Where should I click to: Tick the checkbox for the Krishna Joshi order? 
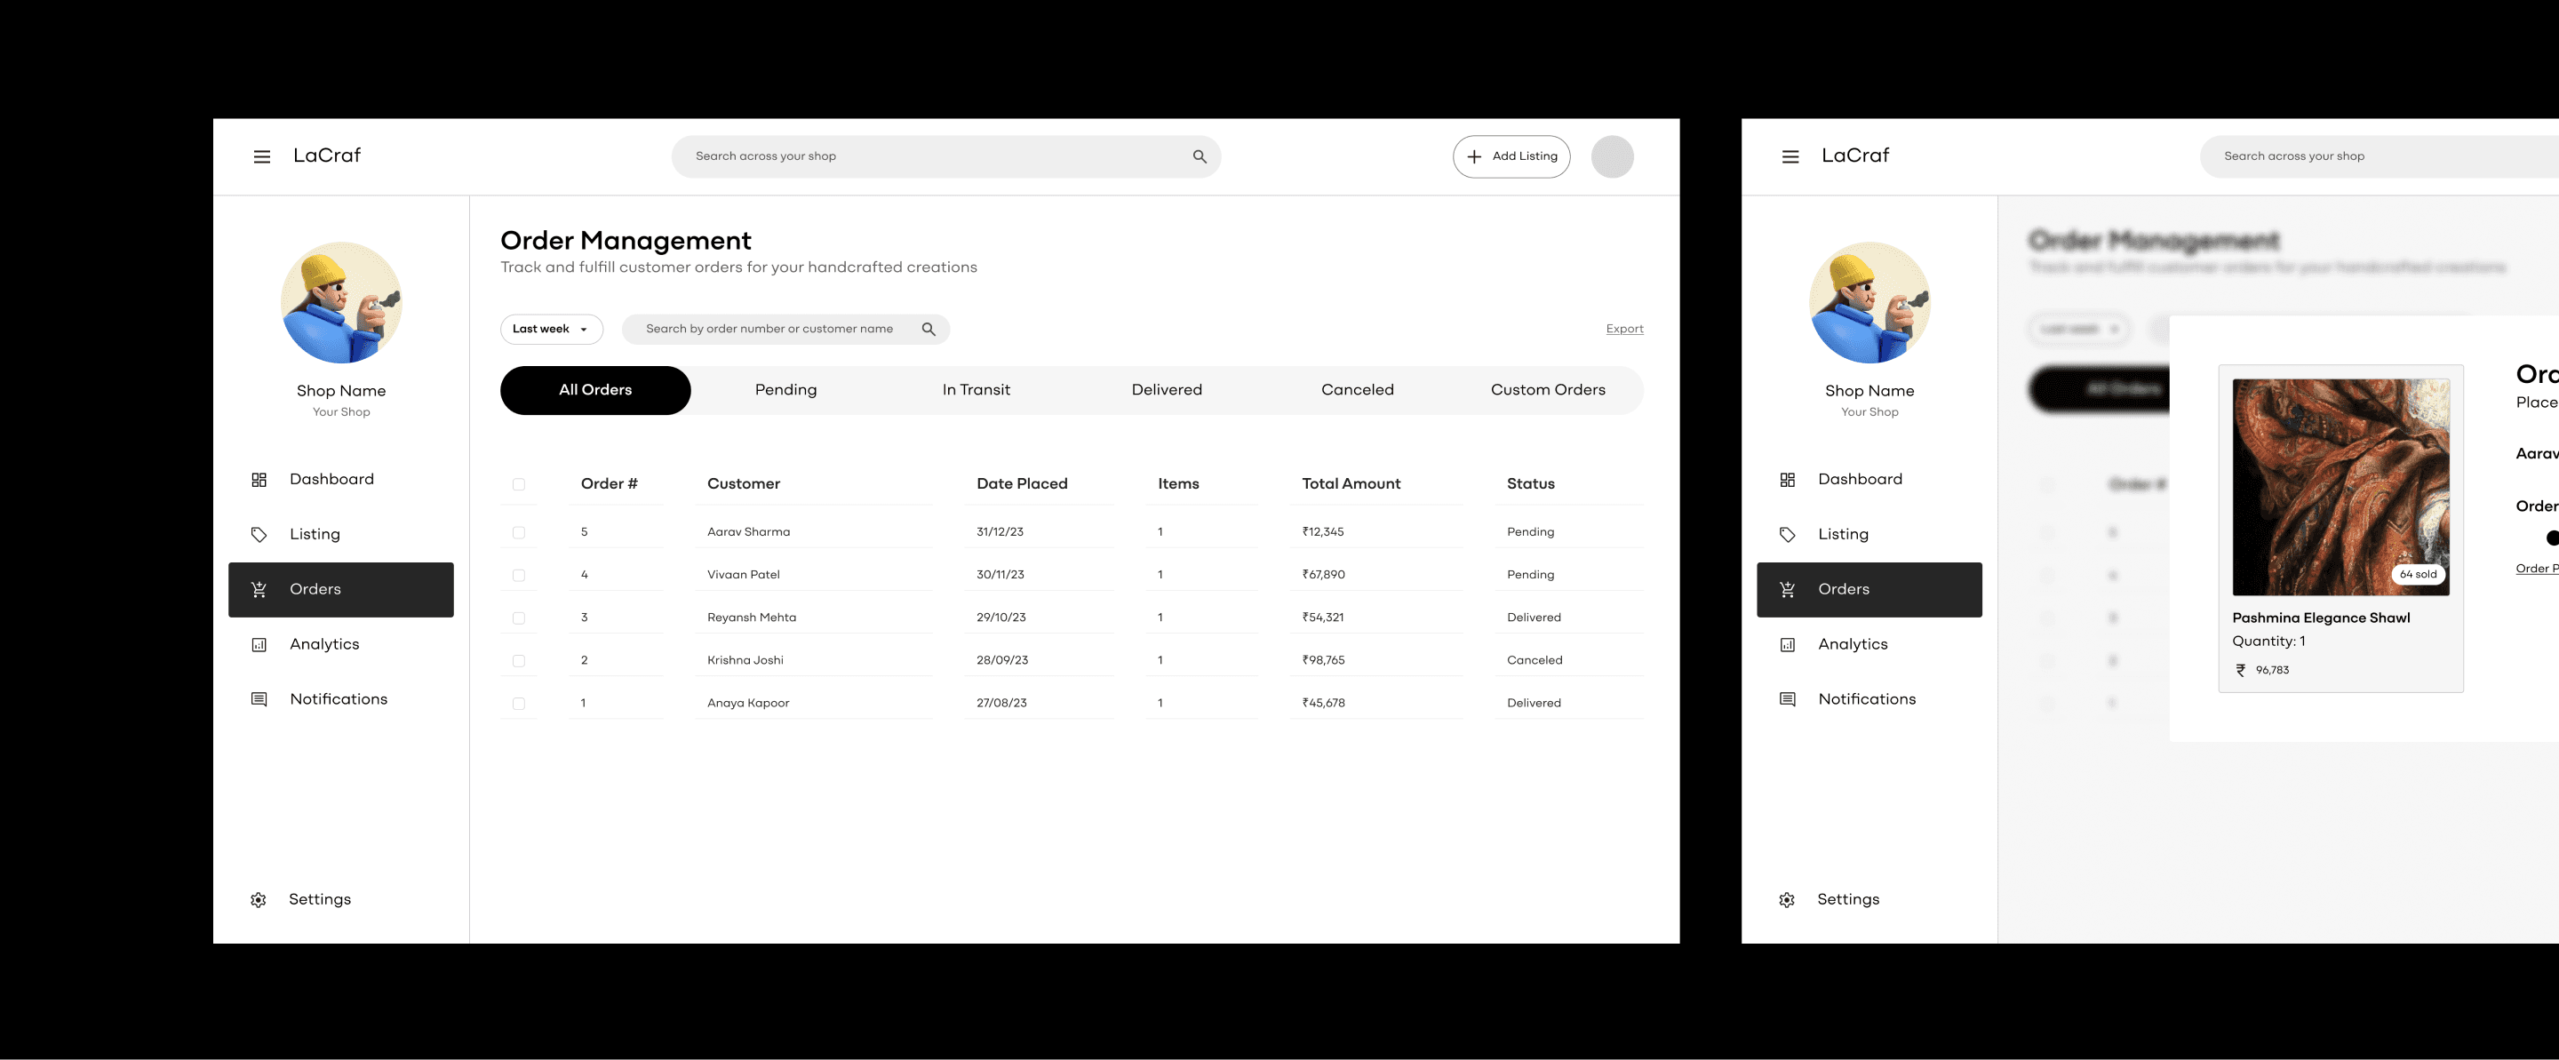(519, 661)
